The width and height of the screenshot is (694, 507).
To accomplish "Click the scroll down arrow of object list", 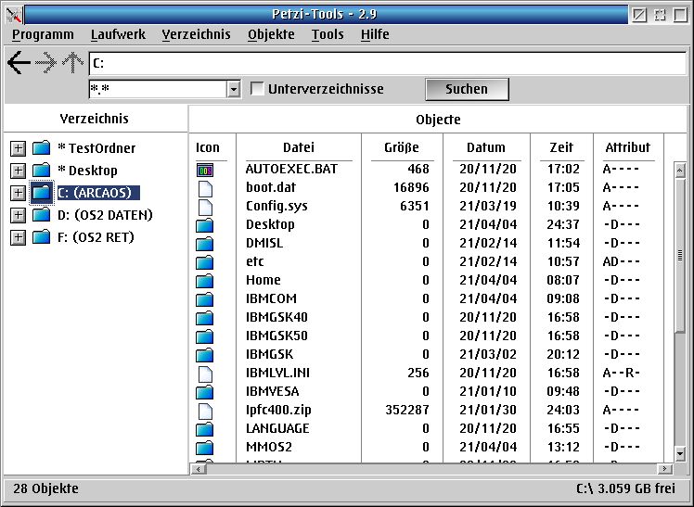I will pos(680,453).
